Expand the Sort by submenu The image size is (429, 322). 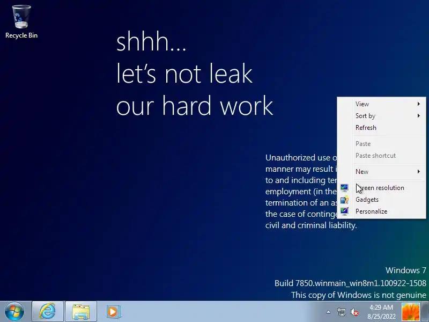pyautogui.click(x=381, y=116)
